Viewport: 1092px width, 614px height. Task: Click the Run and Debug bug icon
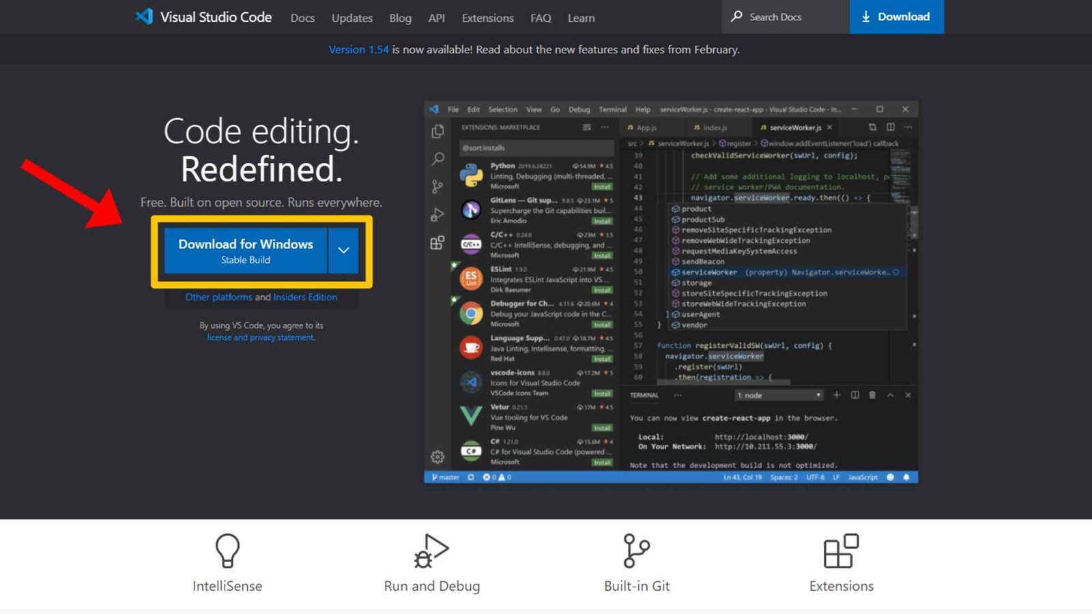click(431, 551)
